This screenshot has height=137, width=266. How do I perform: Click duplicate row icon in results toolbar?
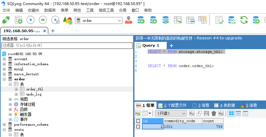coord(199,113)
